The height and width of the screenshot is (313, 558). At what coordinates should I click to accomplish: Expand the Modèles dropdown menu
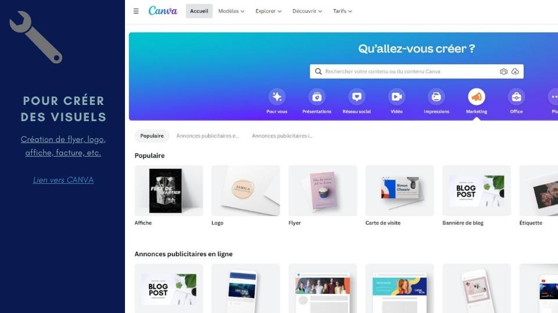click(x=231, y=11)
